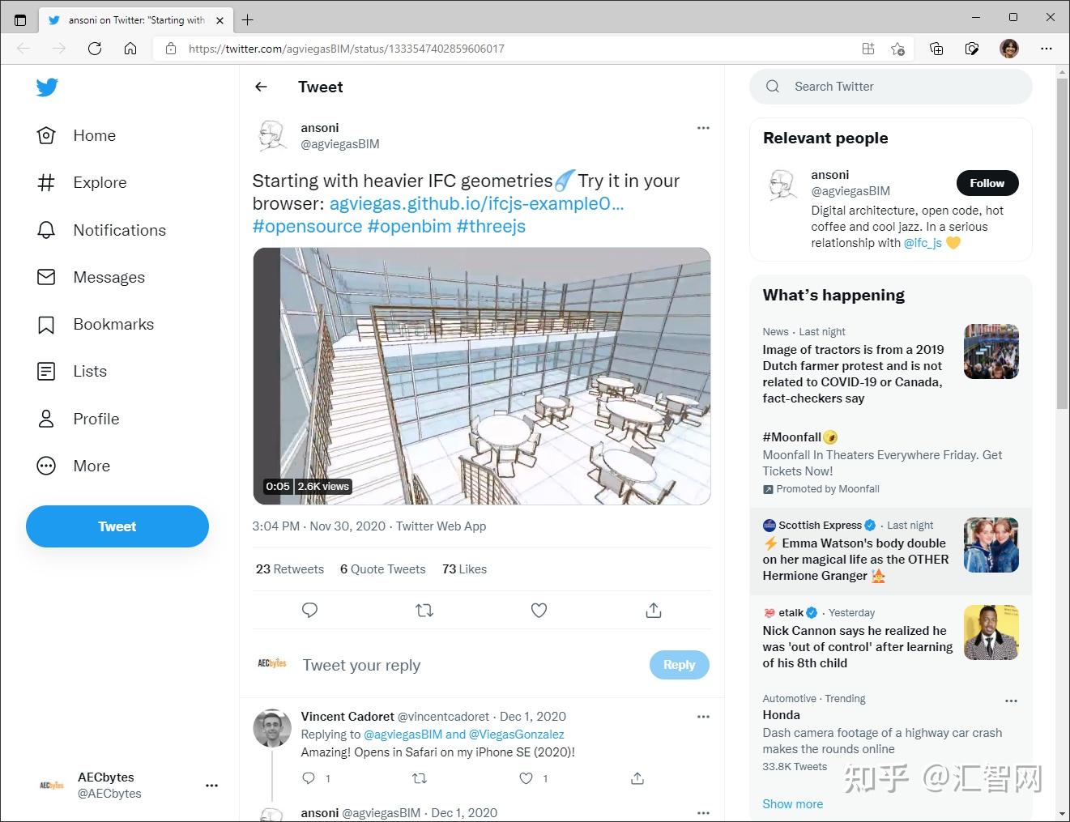Reply to Vincent Cadoret's comment

[x=309, y=778]
